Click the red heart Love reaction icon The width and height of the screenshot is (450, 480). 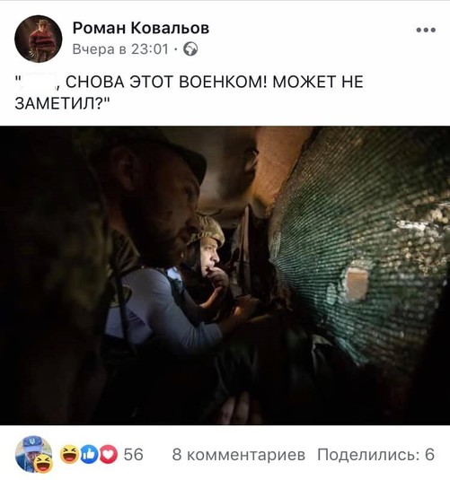[x=108, y=454]
